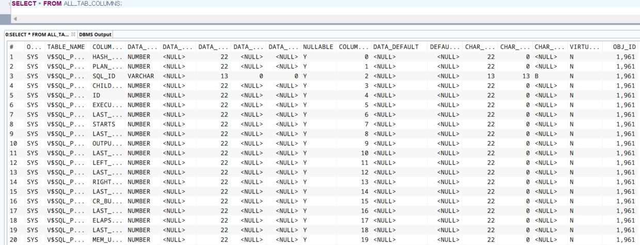The width and height of the screenshot is (640, 245).
Task: Select the EXECU... cell in row 6
Action: (x=107, y=105)
